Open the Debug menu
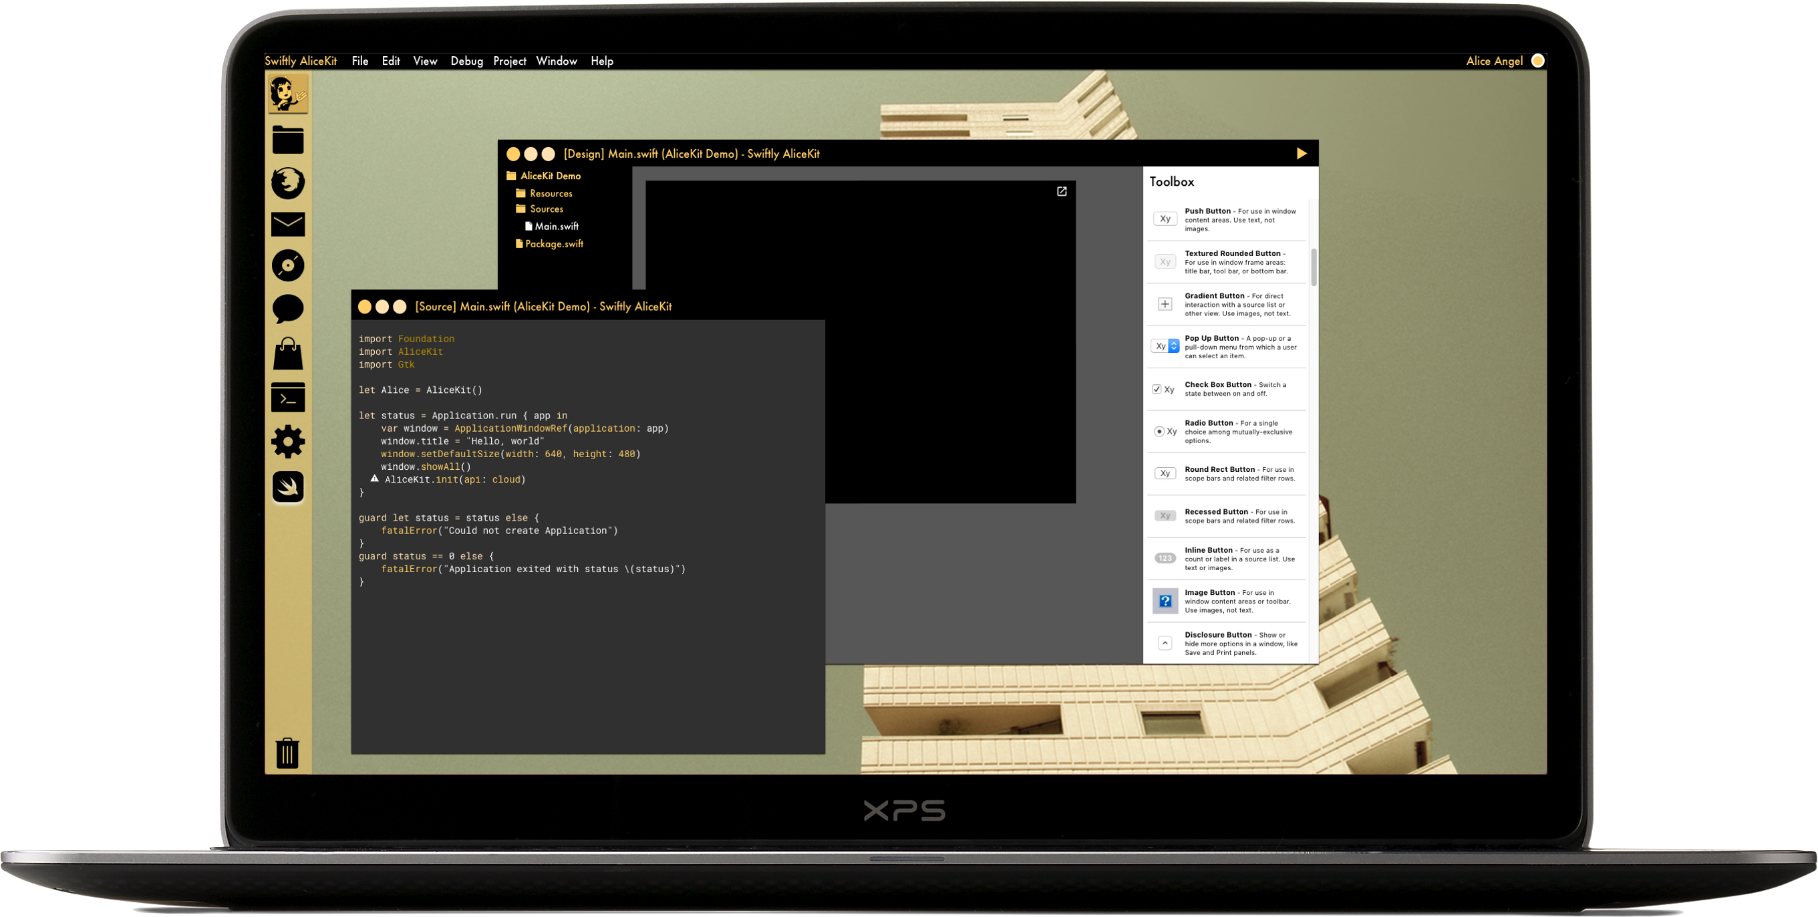The image size is (1818, 917). pyautogui.click(x=466, y=61)
